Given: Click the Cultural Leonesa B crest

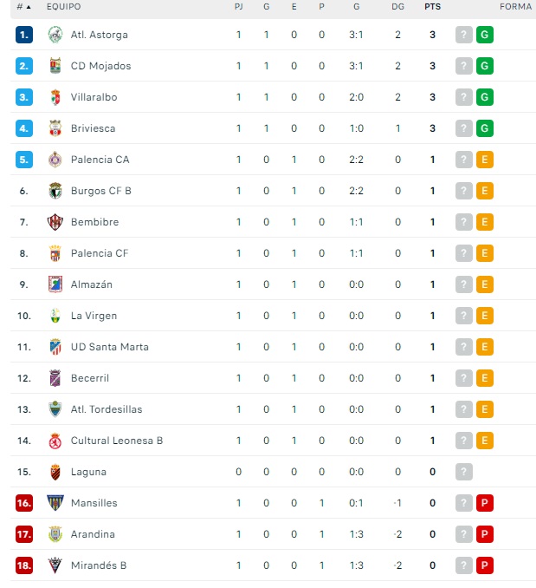Looking at the screenshot, I should (55, 441).
